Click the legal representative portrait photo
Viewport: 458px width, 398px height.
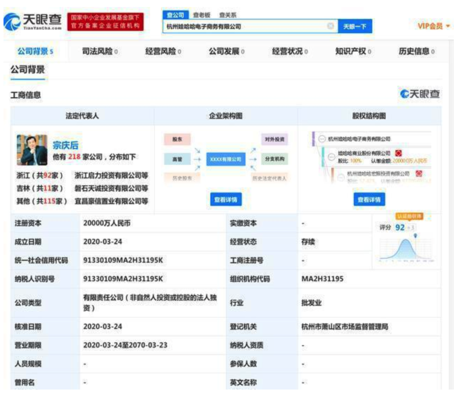32,150
